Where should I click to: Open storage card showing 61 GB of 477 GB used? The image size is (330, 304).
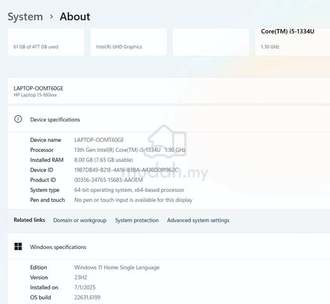point(46,42)
